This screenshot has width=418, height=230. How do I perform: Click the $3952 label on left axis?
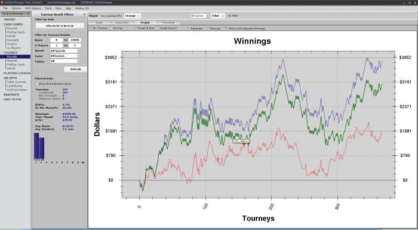[111, 57]
